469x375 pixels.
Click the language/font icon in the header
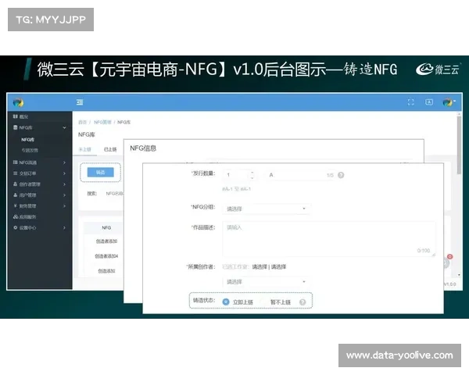(x=429, y=102)
